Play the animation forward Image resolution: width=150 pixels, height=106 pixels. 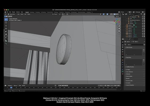pyautogui.click(x=64, y=86)
